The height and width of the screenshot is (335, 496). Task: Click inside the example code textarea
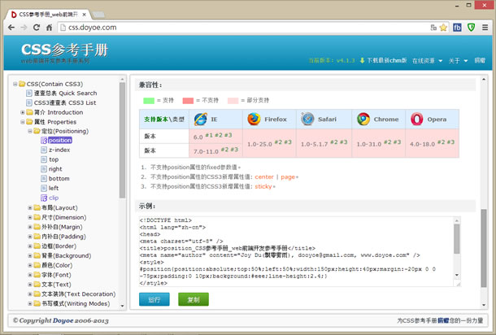[293, 250]
